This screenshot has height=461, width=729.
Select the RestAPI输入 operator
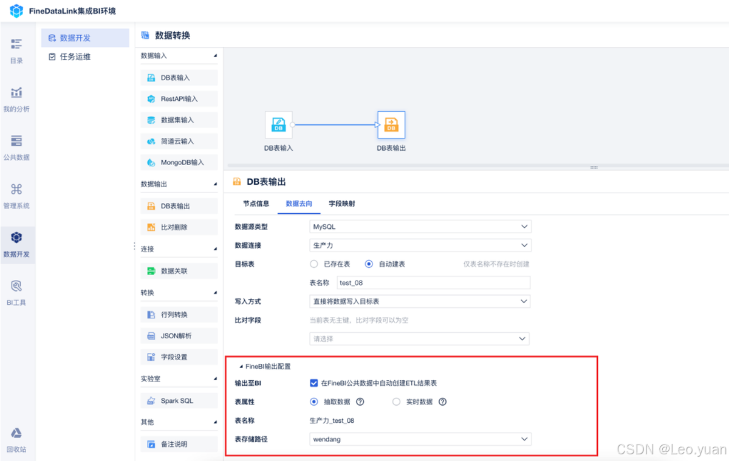coord(179,99)
